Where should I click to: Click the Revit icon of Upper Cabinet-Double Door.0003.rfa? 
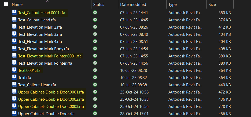click(x=14, y=106)
